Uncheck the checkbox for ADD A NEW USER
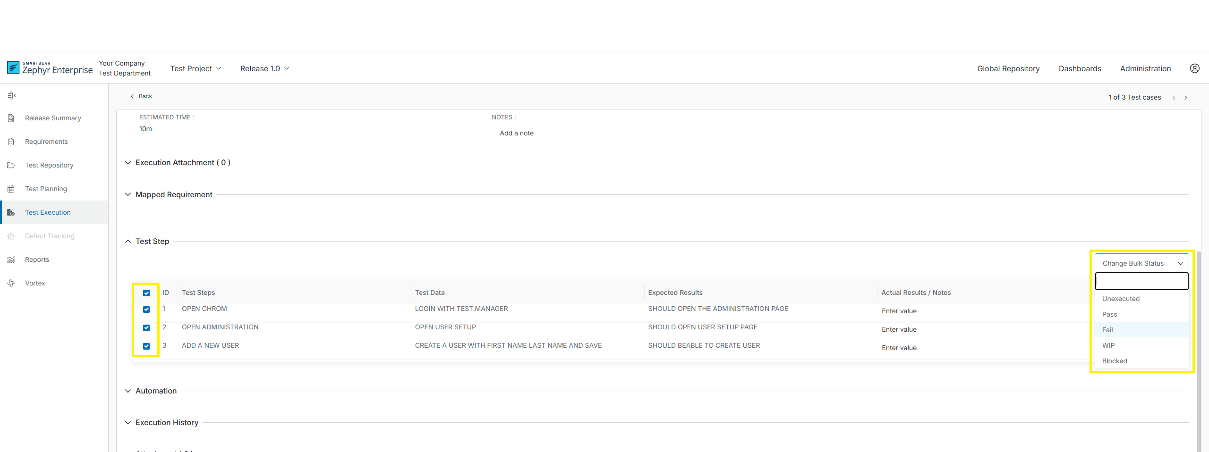Viewport: 1209px width, 452px height. (146, 346)
